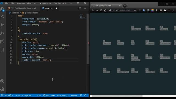
Task: Open the Bookmarks view in activity bar
Action: [x=2, y=50]
